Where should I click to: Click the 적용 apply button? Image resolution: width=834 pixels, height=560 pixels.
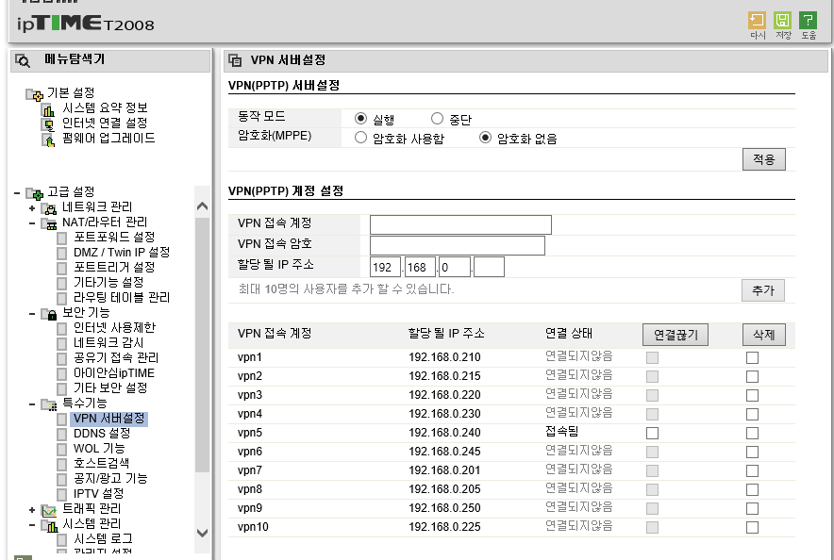(763, 159)
